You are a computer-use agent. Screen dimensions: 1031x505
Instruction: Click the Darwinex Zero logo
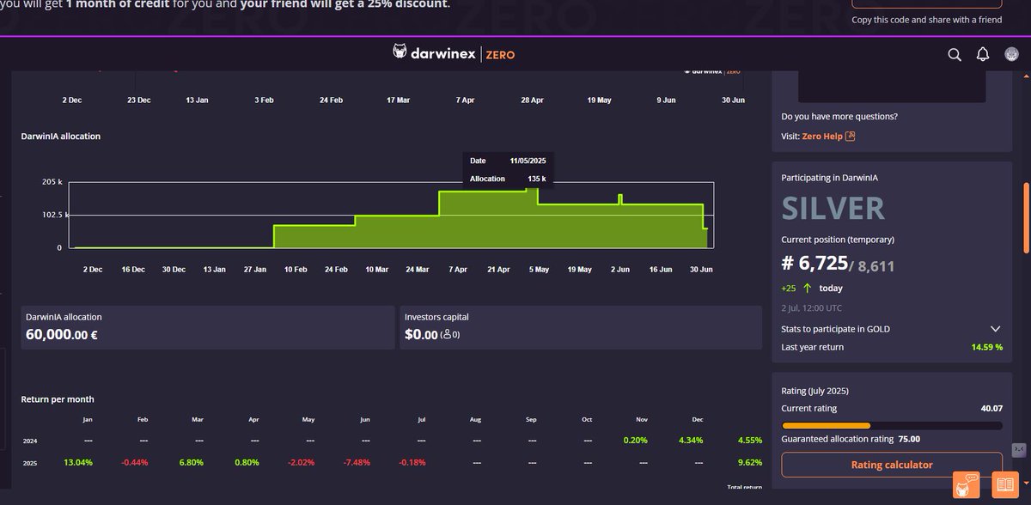[454, 54]
